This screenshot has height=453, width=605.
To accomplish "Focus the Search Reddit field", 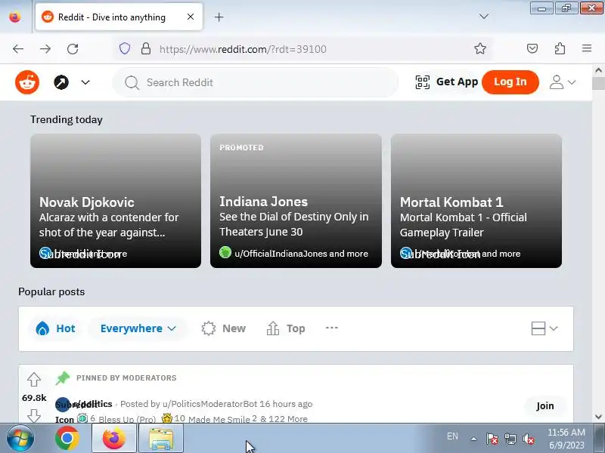I will (256, 82).
